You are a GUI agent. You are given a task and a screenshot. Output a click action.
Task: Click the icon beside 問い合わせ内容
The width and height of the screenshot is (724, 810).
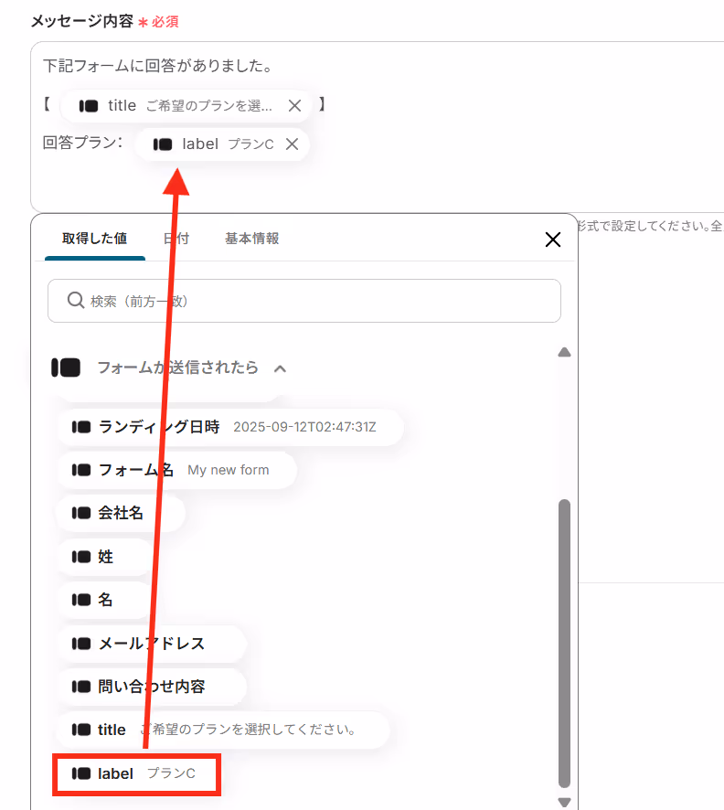[x=81, y=687]
